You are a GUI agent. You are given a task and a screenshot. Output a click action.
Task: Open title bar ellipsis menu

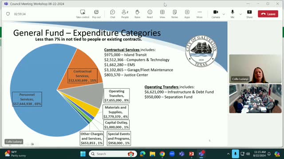click(248, 4)
